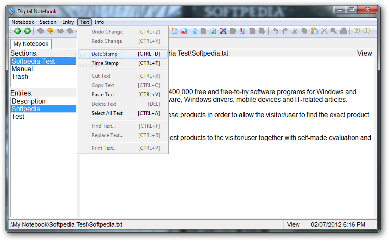The image size is (389, 241).
Task: Click the rename entry page icon labeled Abc
Action: pyautogui.click(x=184, y=31)
